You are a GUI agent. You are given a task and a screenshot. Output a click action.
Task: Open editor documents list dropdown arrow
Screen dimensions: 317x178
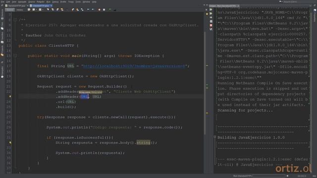(x=204, y=5)
